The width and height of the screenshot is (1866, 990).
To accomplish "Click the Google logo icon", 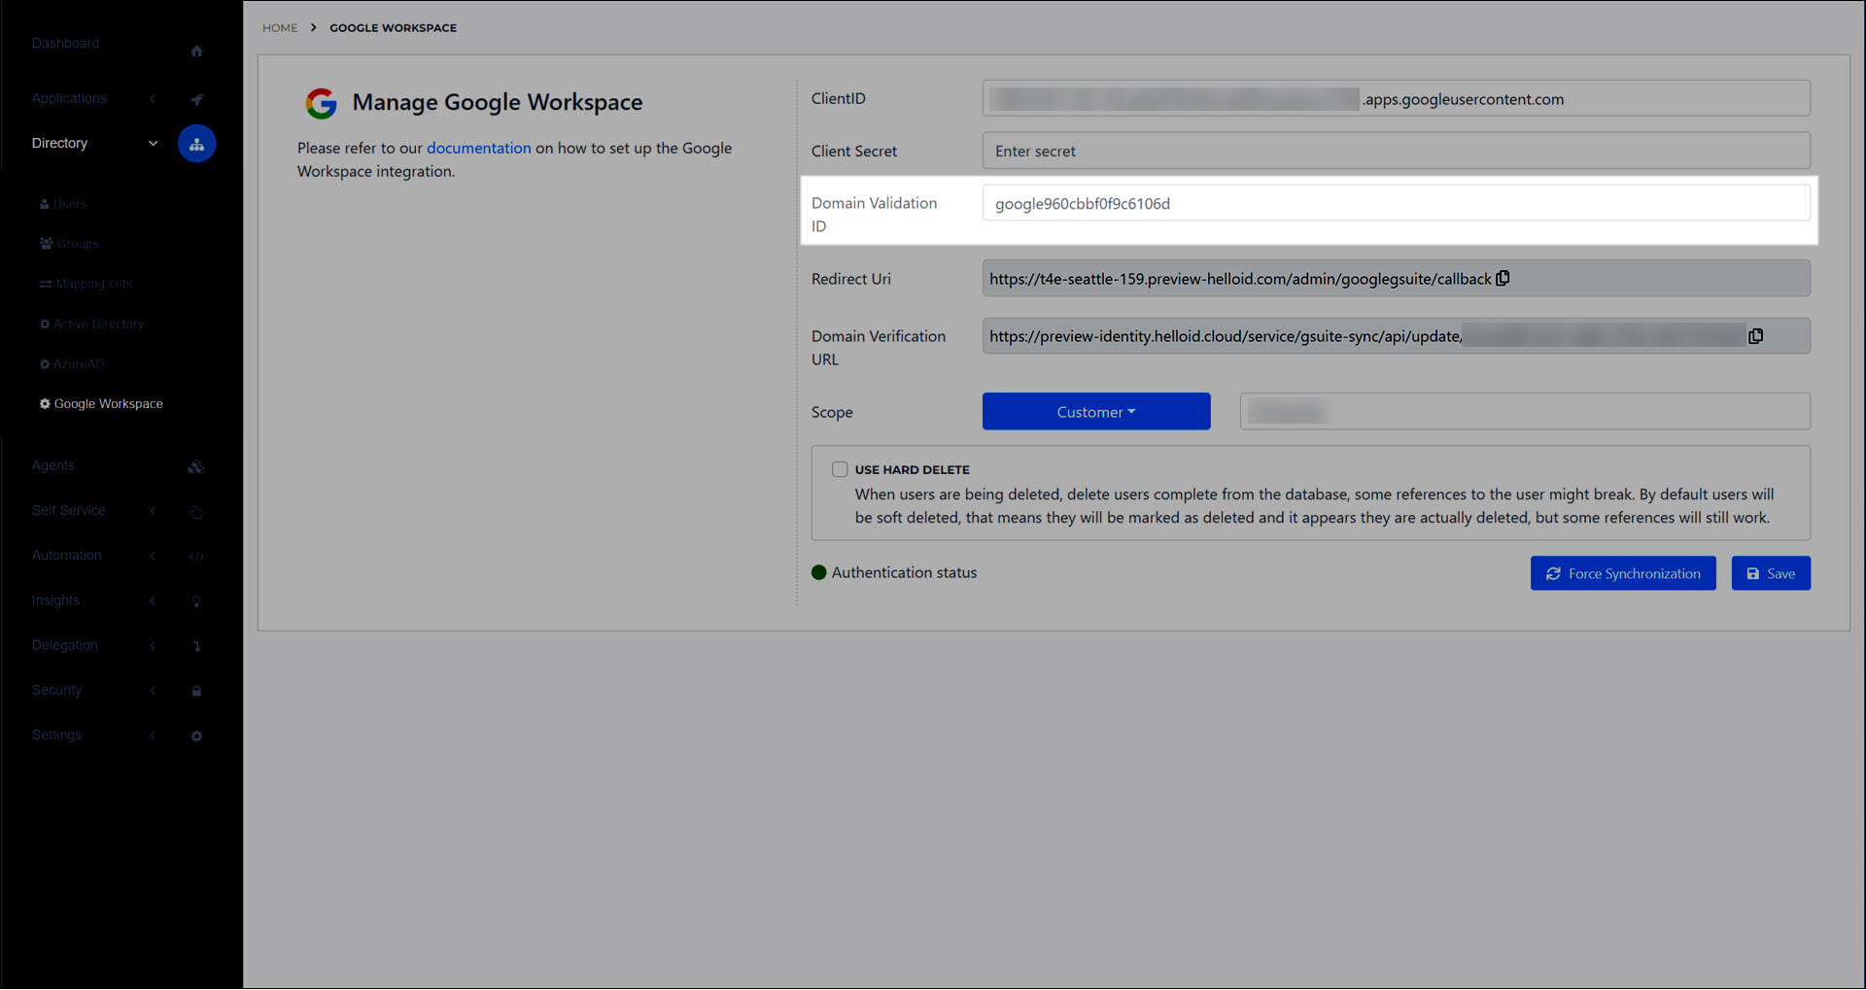I will [321, 103].
